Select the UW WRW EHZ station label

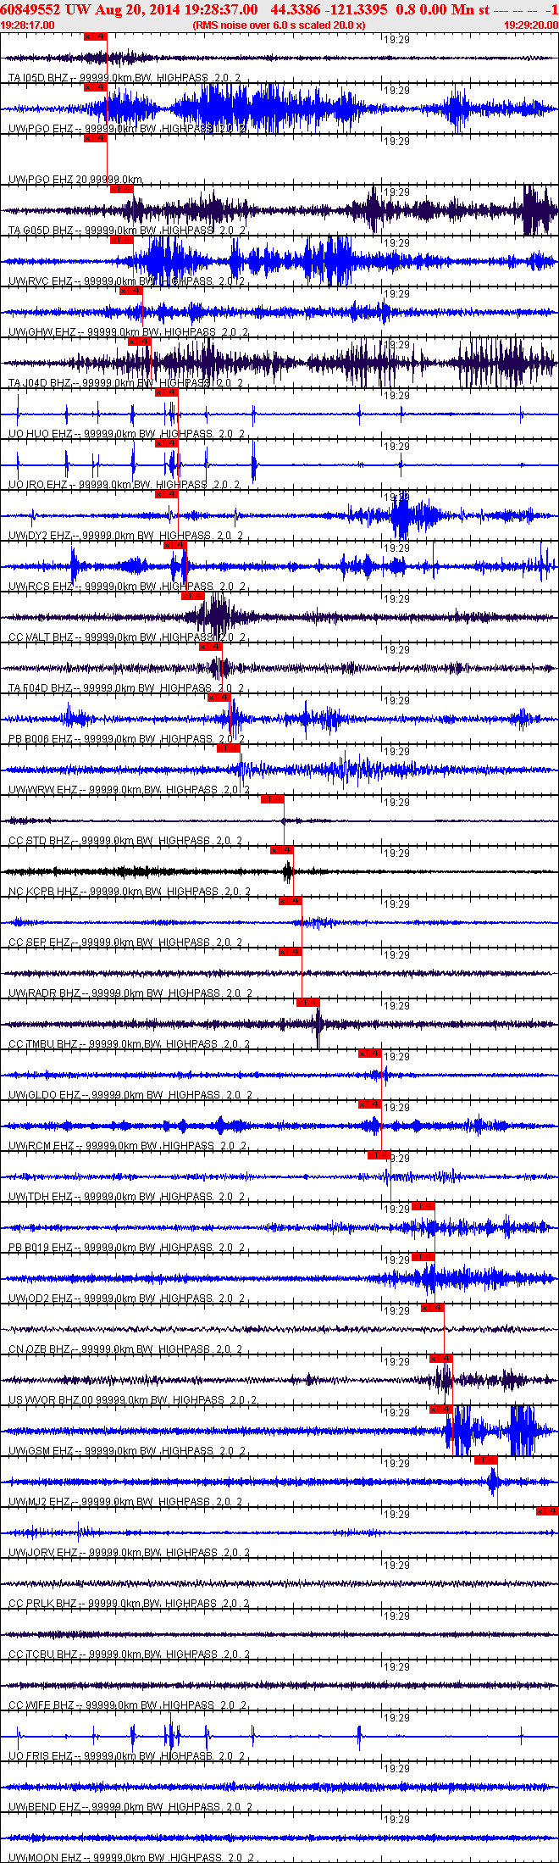pyautogui.click(x=129, y=790)
